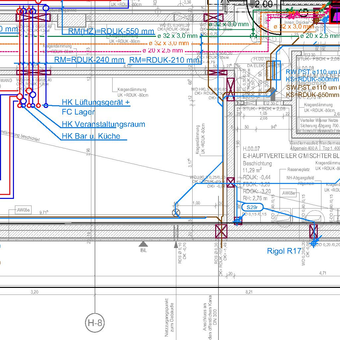
Task: Select the brown SW PST ø110 label
Action: click(312, 88)
